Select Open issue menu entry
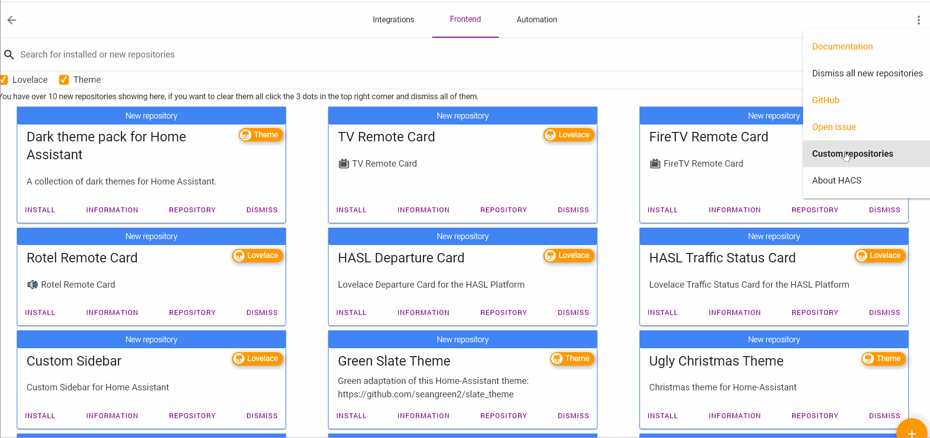 [867, 127]
